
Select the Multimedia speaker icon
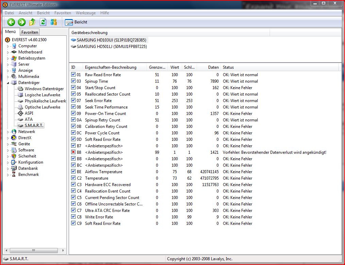(x=14, y=77)
